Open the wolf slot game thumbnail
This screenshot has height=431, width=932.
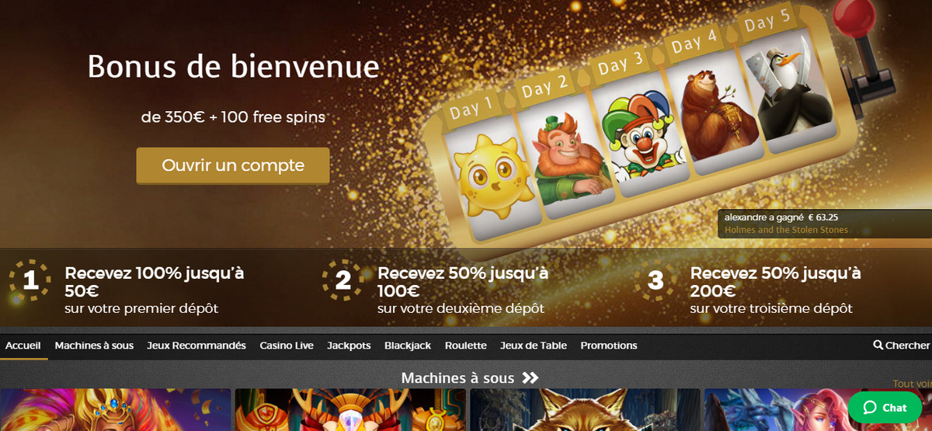tap(585, 410)
